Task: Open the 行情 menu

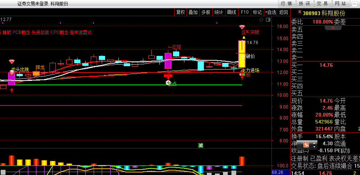Action: coord(287,4)
